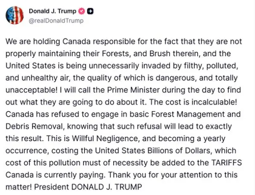Click the phrase Forest Management
Image resolution: width=255 pixels, height=195 pixels.
[x=188, y=114]
